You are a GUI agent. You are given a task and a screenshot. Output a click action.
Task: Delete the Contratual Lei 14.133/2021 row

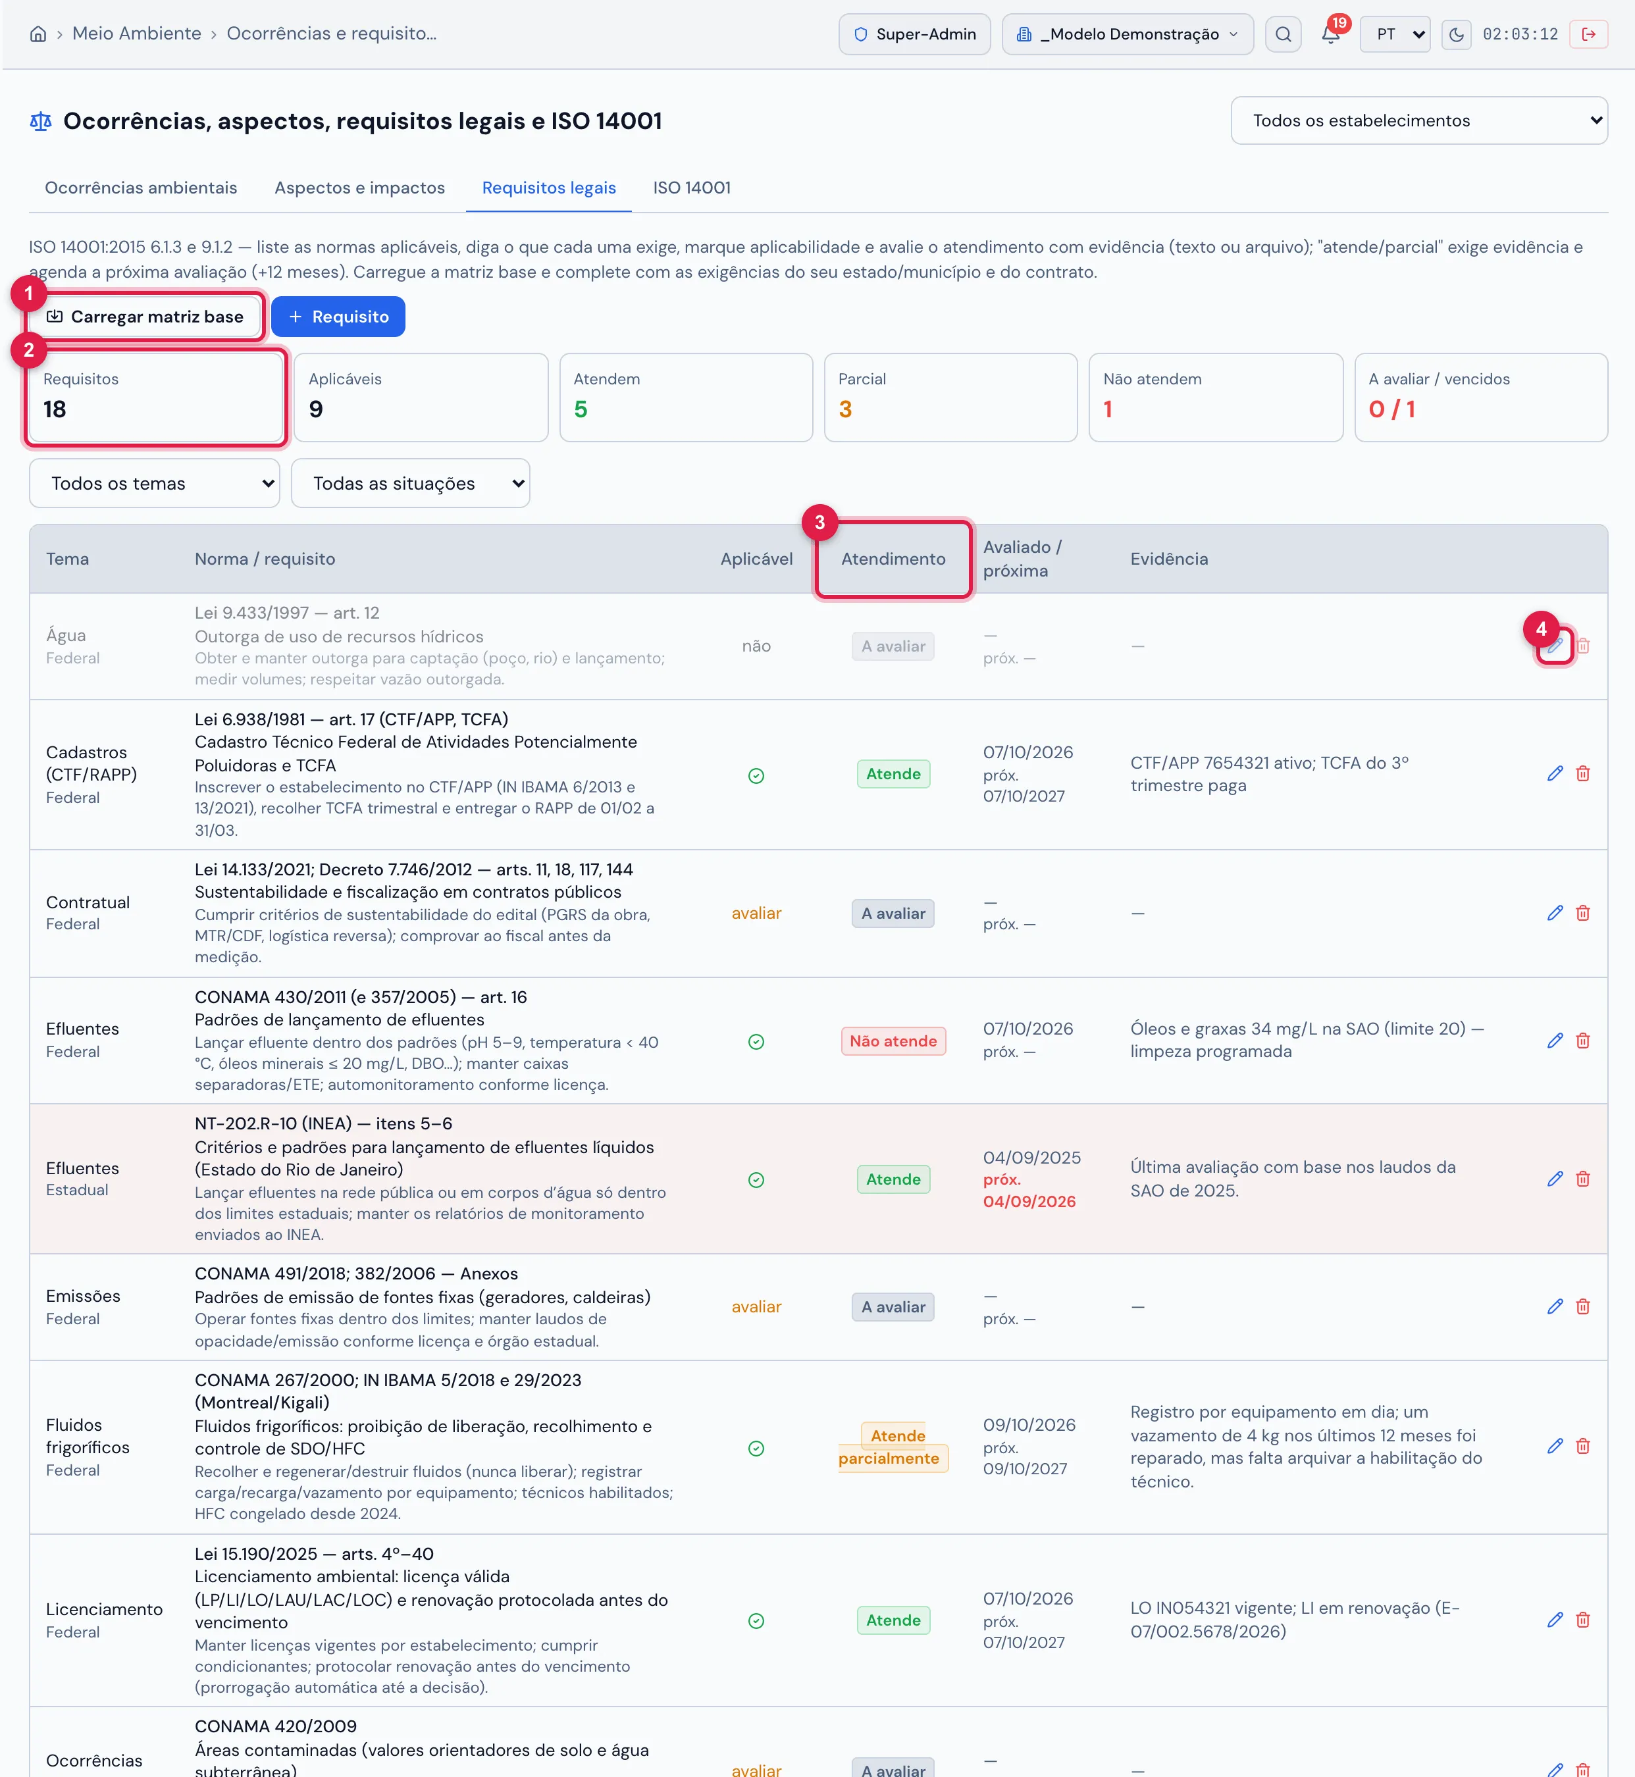pyautogui.click(x=1583, y=913)
